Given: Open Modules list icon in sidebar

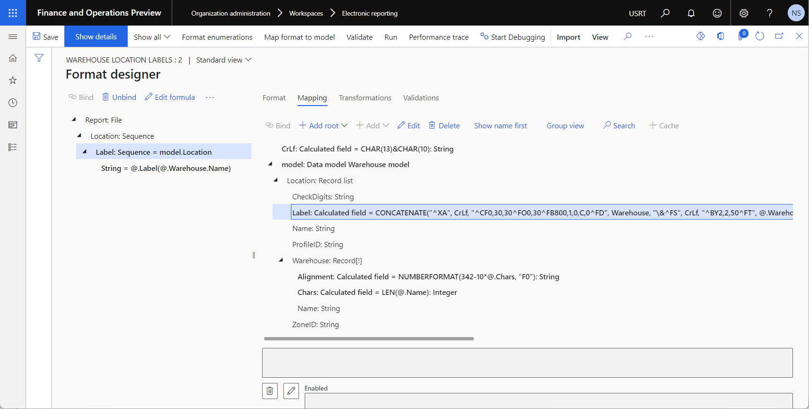Looking at the screenshot, I should point(13,147).
